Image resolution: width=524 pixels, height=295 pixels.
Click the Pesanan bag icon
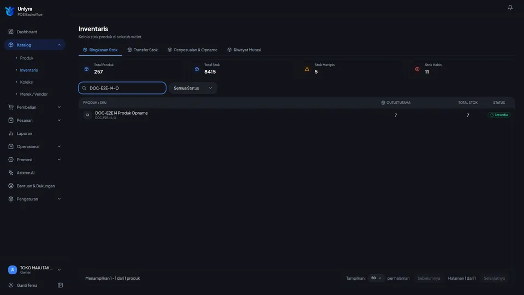[x=11, y=120]
